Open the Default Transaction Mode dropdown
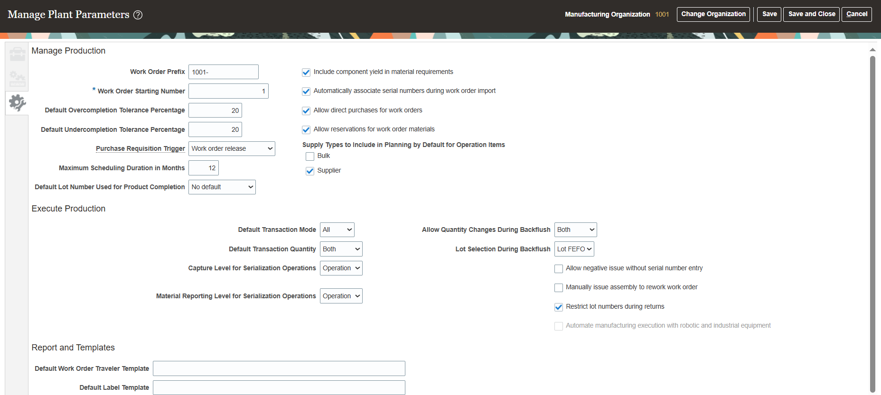 (x=337, y=230)
